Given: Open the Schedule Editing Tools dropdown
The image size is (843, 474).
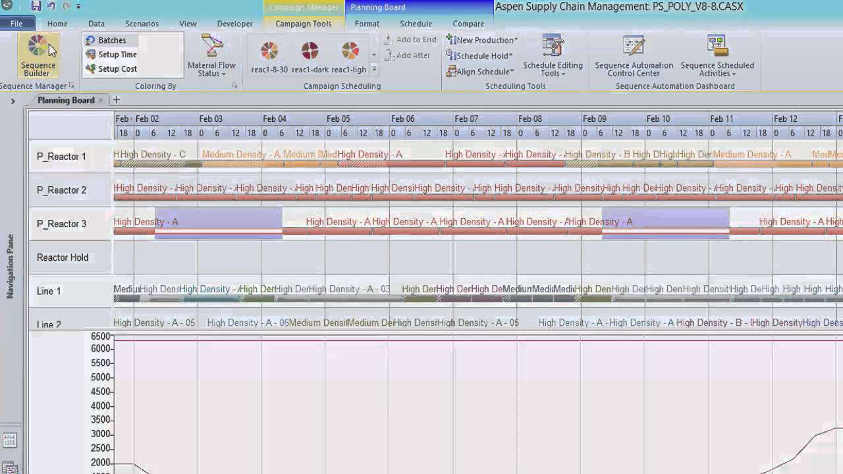Looking at the screenshot, I should point(553,69).
